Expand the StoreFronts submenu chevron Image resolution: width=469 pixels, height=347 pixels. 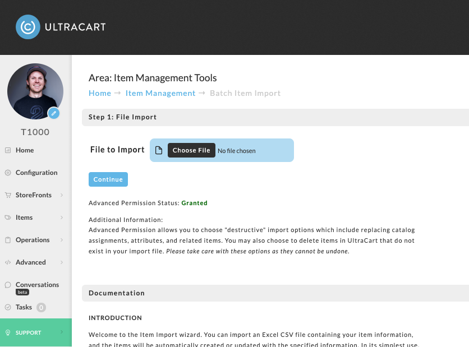point(62,195)
